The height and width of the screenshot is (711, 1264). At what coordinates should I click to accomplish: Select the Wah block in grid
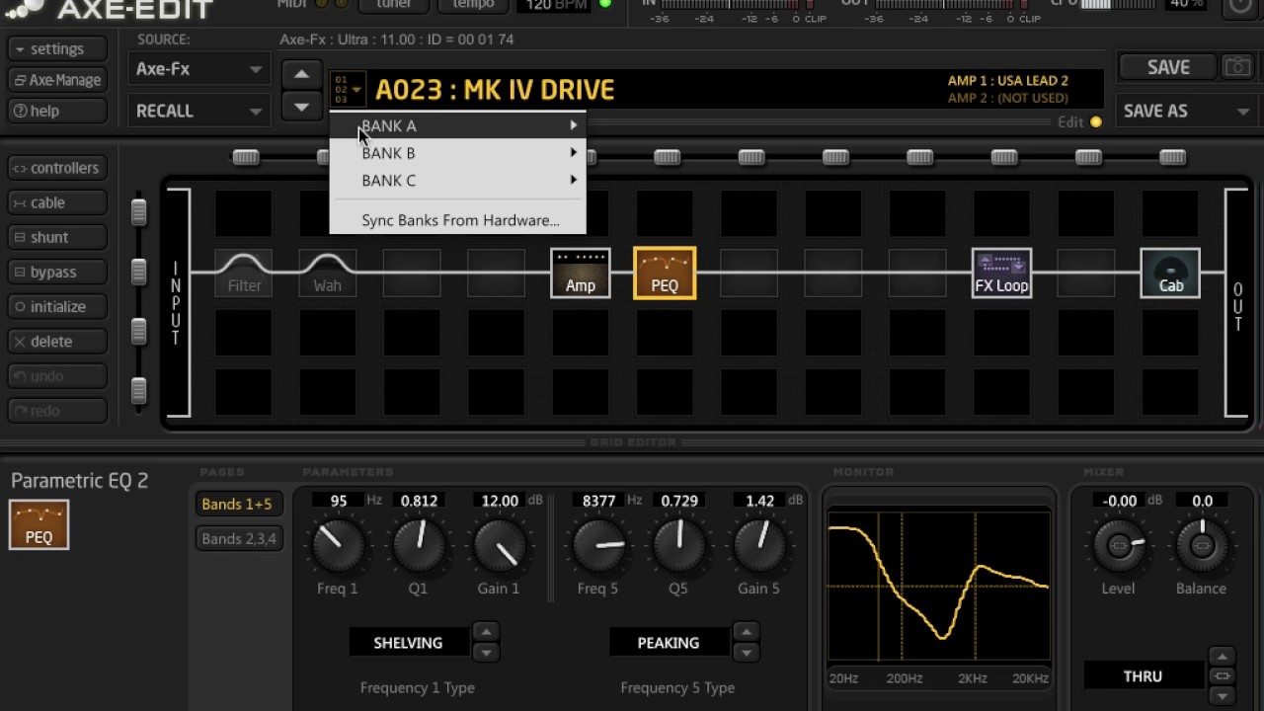pyautogui.click(x=328, y=273)
